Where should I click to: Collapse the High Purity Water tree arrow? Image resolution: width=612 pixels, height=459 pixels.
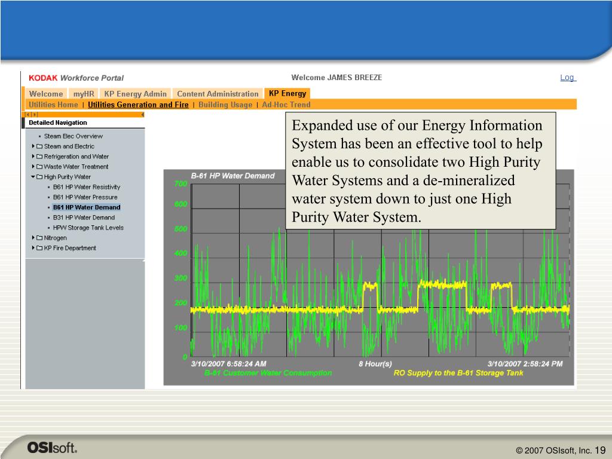[x=33, y=176]
